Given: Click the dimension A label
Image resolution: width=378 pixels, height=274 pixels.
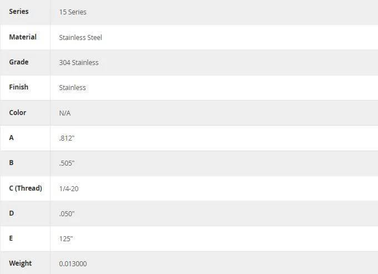Looking at the screenshot, I should 11,138.
